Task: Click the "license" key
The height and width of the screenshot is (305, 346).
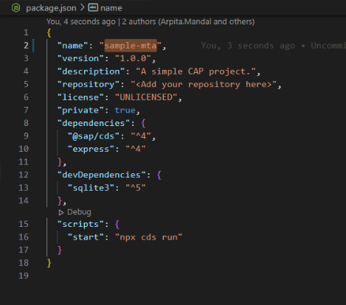Action: coord(80,97)
